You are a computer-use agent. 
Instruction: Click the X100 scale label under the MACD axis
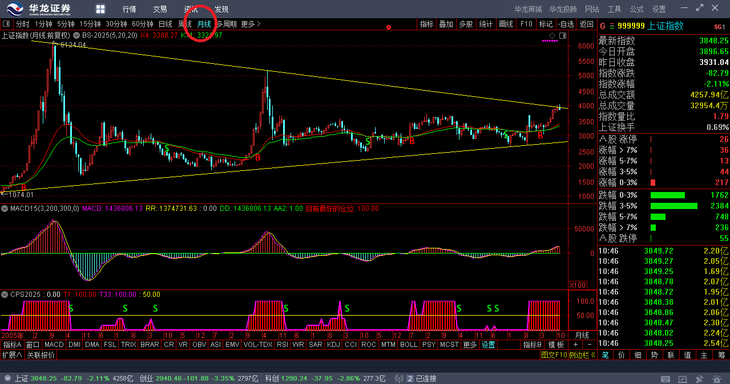point(578,285)
